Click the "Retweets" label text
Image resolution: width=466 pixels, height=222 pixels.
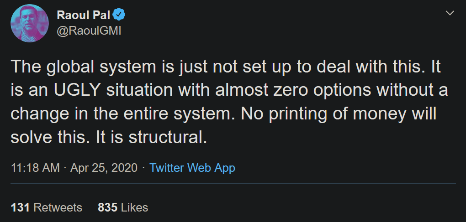pos(58,207)
